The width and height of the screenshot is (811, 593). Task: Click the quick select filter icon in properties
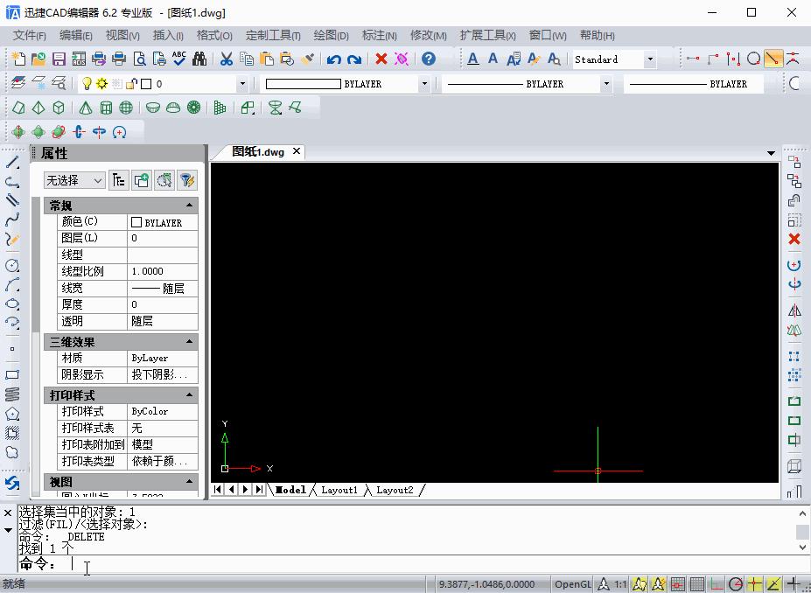point(186,180)
